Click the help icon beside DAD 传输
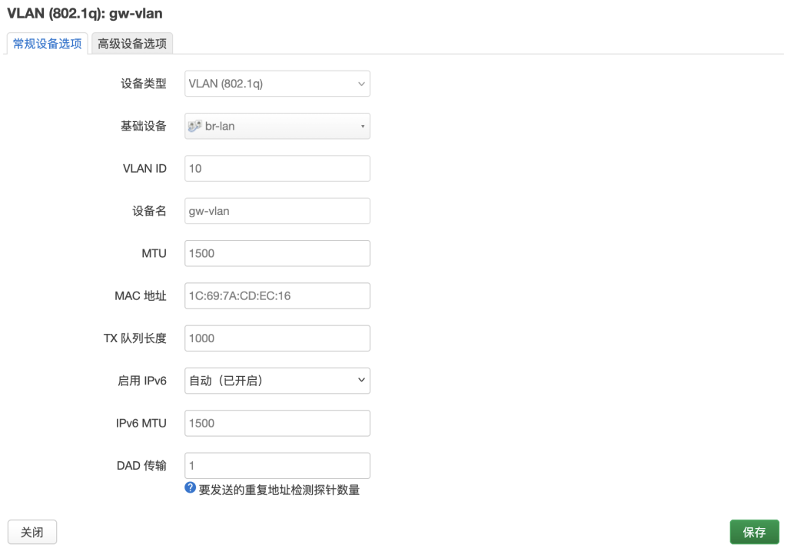Image resolution: width=787 pixels, height=551 pixels. [x=189, y=488]
